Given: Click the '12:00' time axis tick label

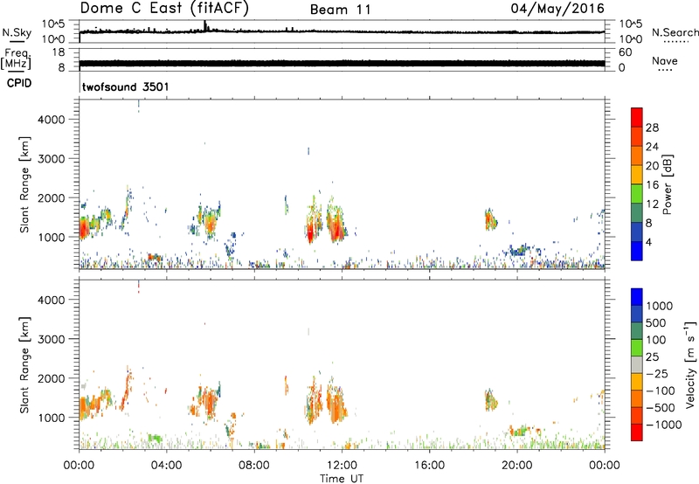Looking at the screenshot, I should pyautogui.click(x=342, y=466).
